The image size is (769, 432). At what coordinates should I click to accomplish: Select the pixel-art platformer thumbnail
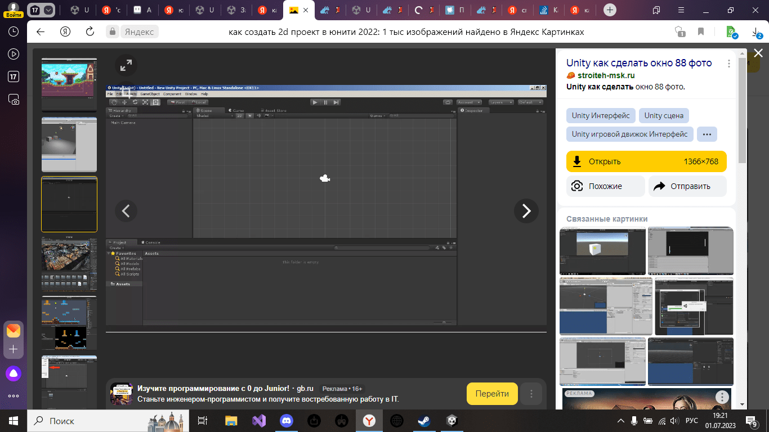pyautogui.click(x=69, y=85)
